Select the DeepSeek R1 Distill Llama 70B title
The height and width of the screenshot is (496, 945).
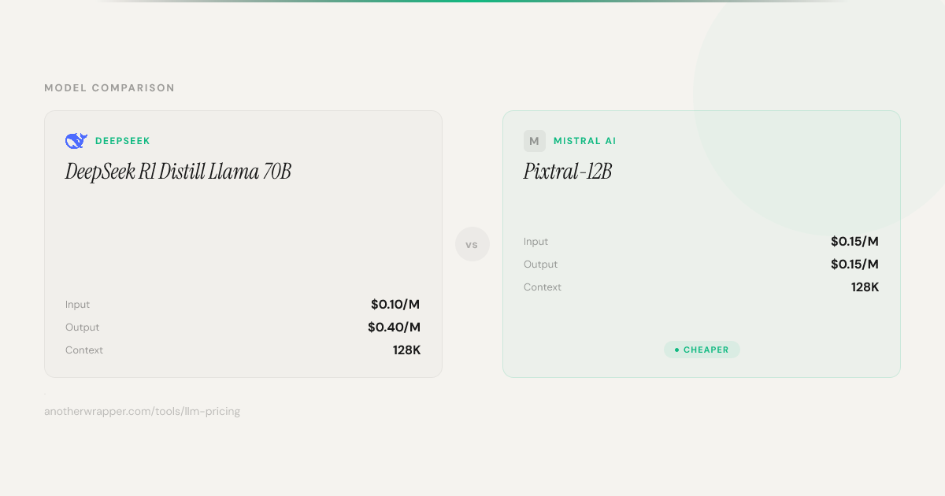(178, 172)
